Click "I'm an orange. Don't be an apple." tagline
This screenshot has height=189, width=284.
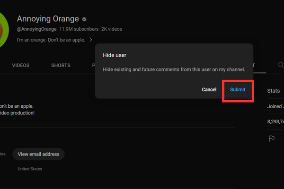(51, 40)
